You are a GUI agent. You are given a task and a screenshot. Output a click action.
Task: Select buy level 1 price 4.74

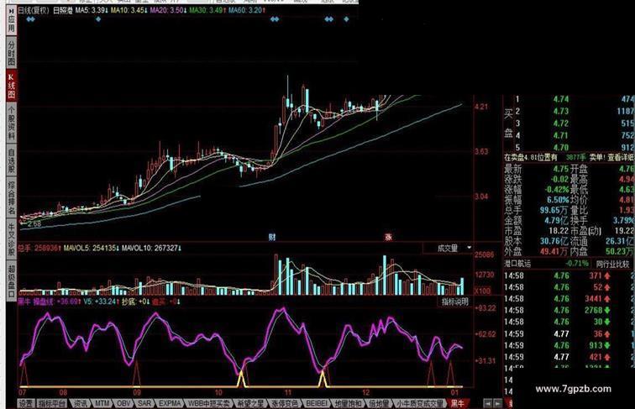pyautogui.click(x=561, y=99)
